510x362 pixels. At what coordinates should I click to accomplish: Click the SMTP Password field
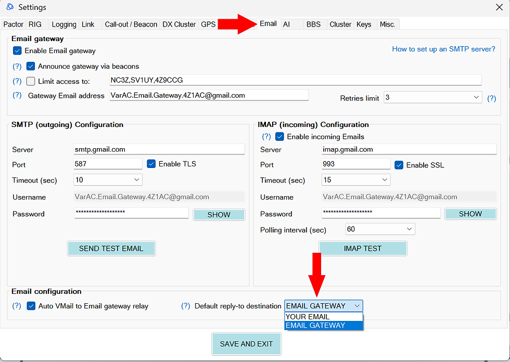(x=131, y=213)
